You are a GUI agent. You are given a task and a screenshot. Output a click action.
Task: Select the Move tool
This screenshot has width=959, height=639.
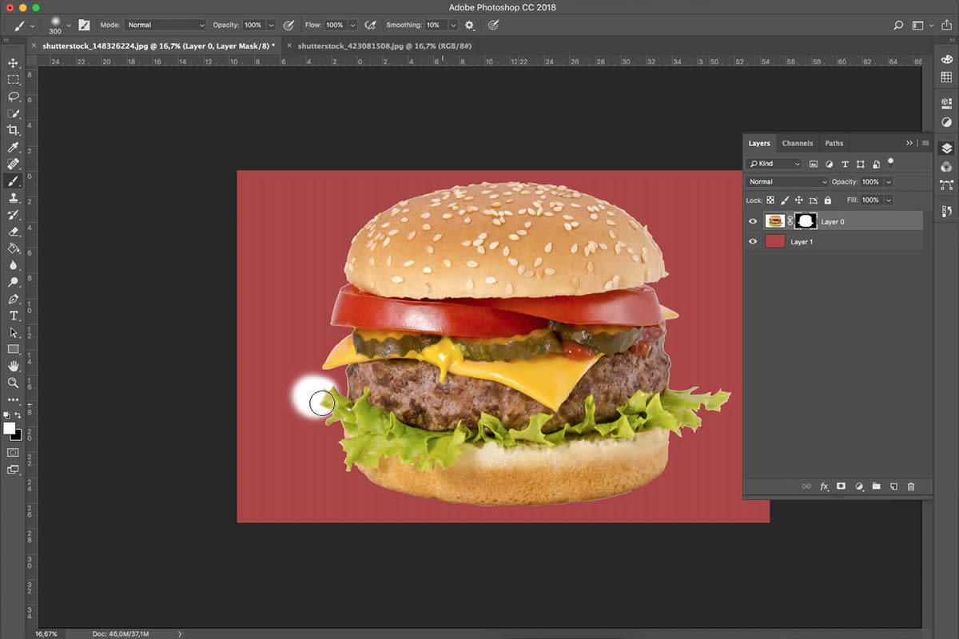pos(13,62)
